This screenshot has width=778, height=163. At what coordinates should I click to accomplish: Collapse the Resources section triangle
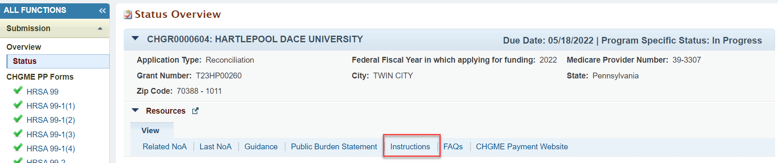click(x=135, y=110)
